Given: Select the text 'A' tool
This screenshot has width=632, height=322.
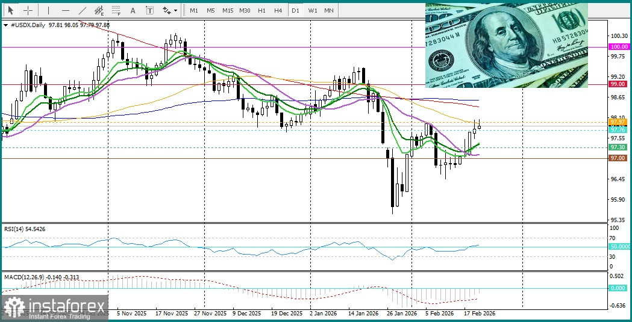Looking at the screenshot, I should point(133,10).
